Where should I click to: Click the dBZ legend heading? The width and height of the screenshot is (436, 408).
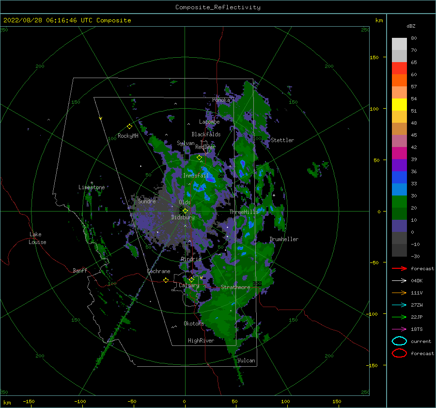[411, 26]
